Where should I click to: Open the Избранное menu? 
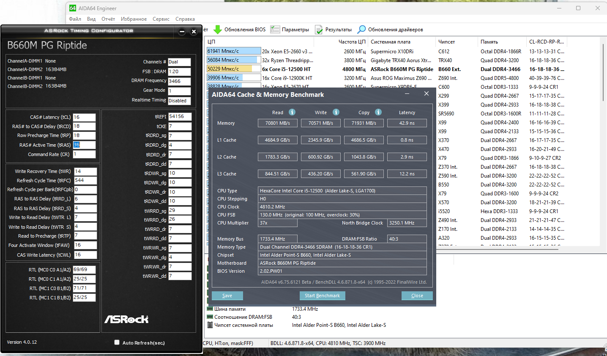[134, 19]
